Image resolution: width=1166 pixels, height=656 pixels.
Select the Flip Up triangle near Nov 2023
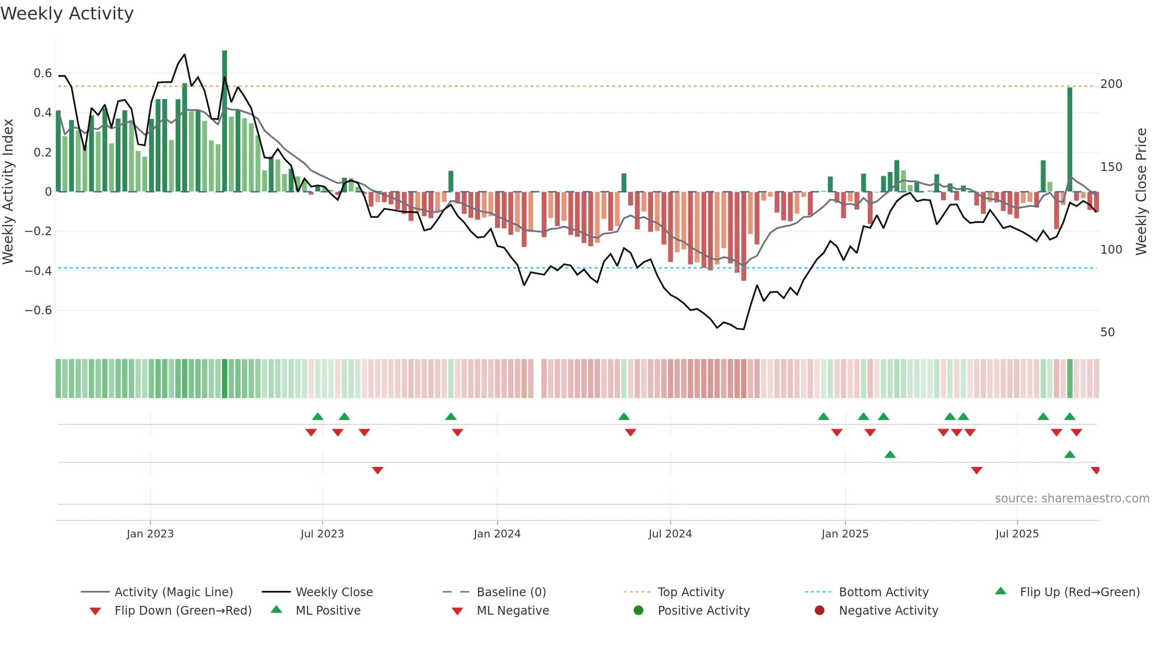(451, 416)
